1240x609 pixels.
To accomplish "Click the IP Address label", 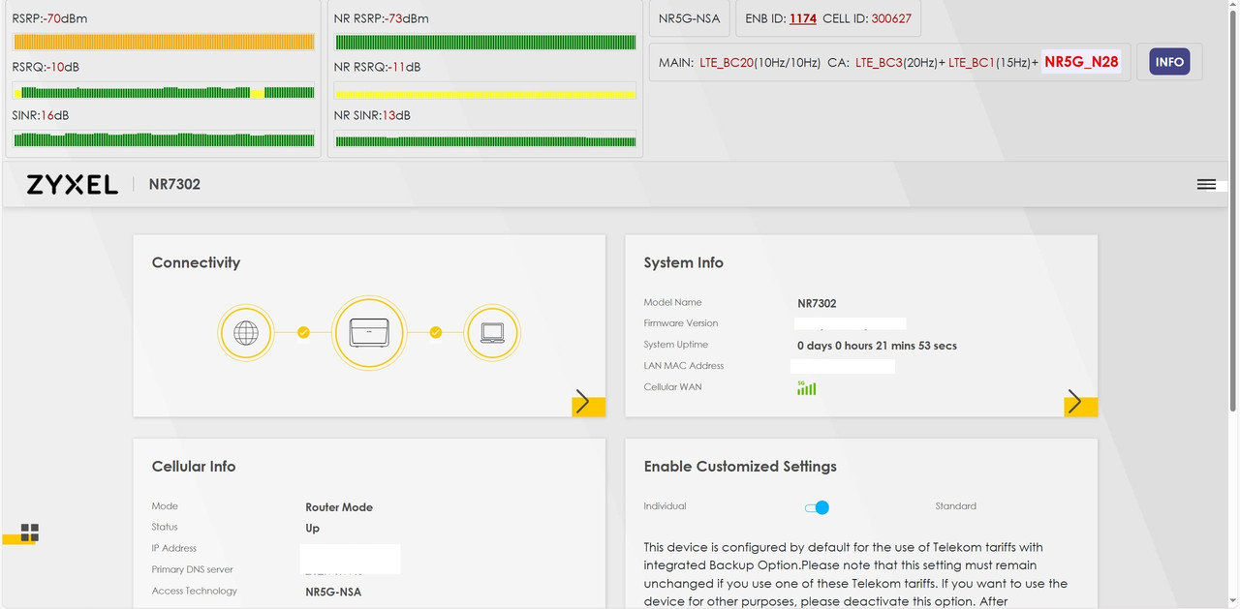I will click(174, 548).
